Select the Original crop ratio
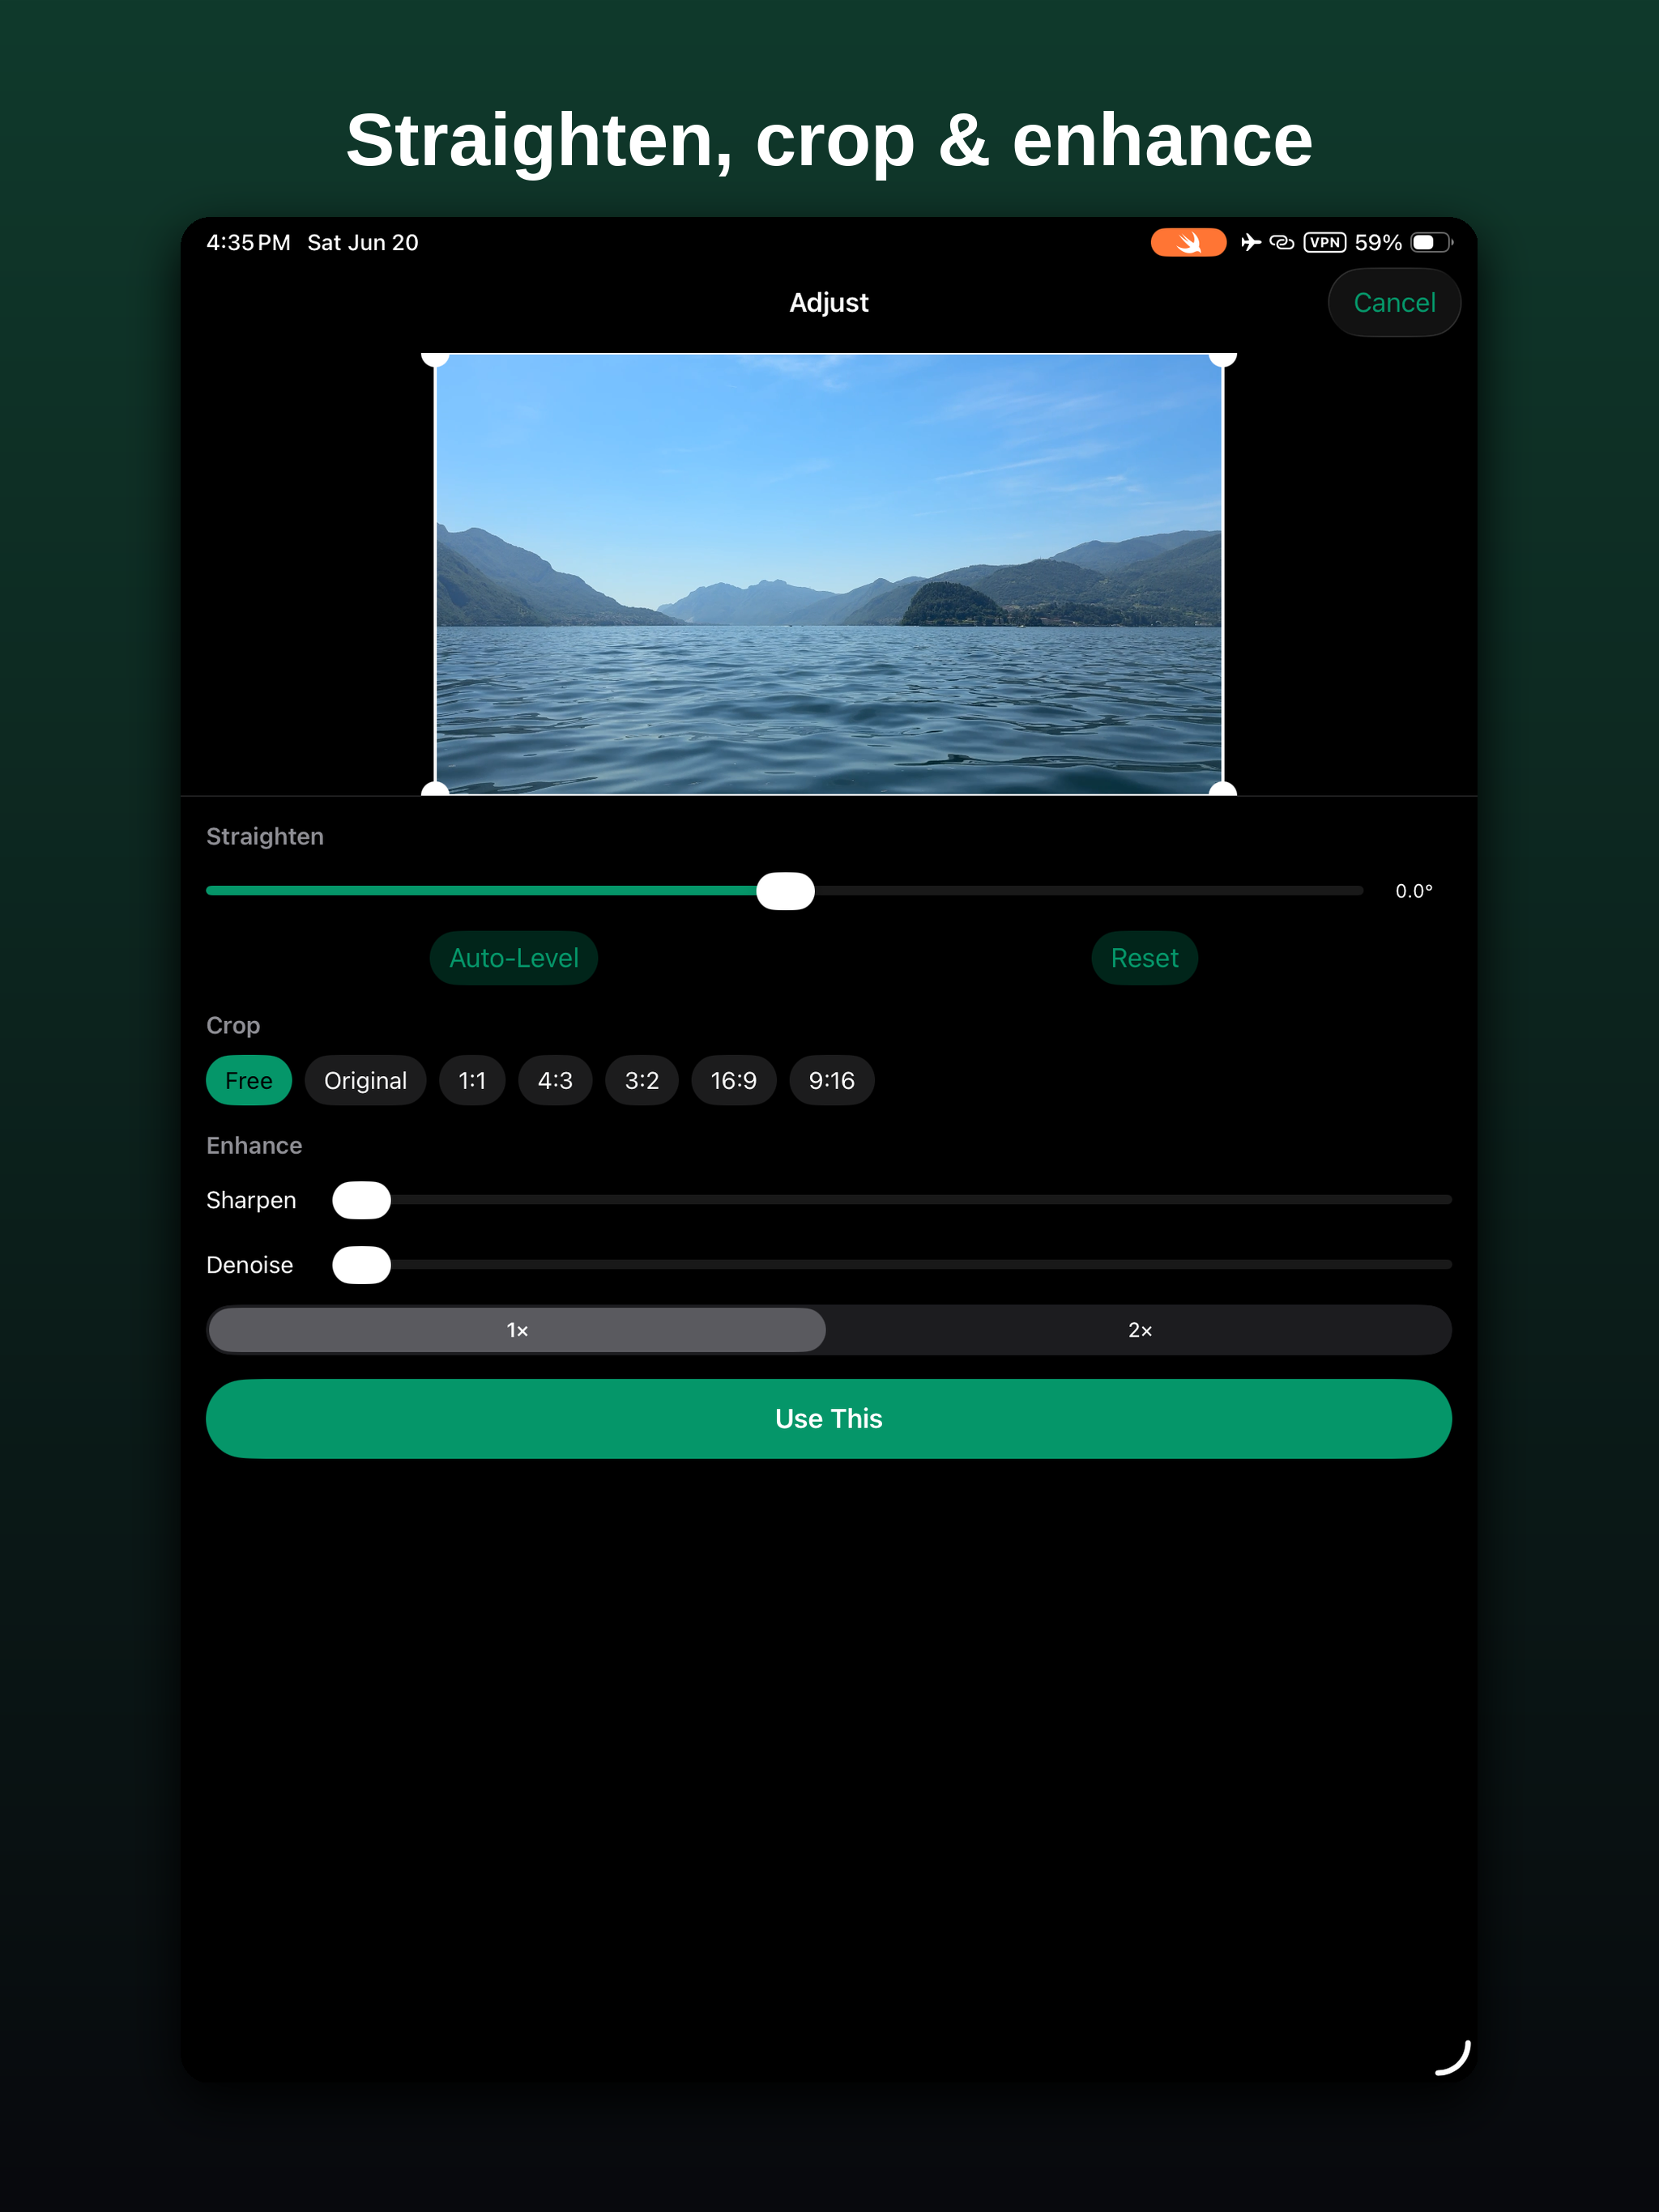The width and height of the screenshot is (1659, 2212). point(365,1080)
